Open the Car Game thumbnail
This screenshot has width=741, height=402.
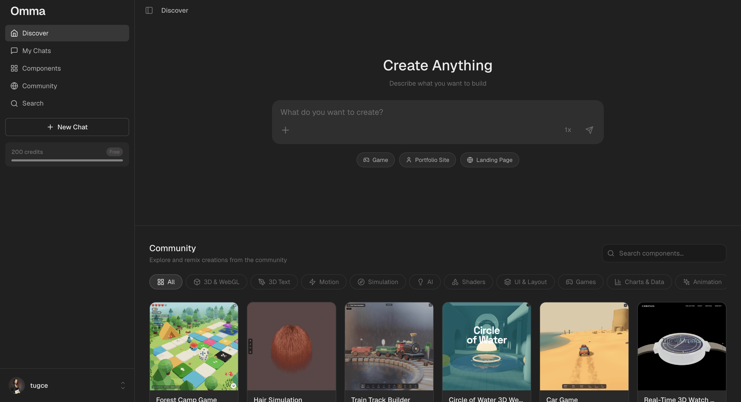click(x=584, y=346)
